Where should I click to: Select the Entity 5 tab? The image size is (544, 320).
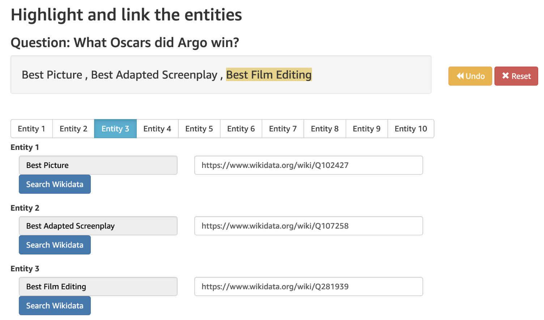199,129
